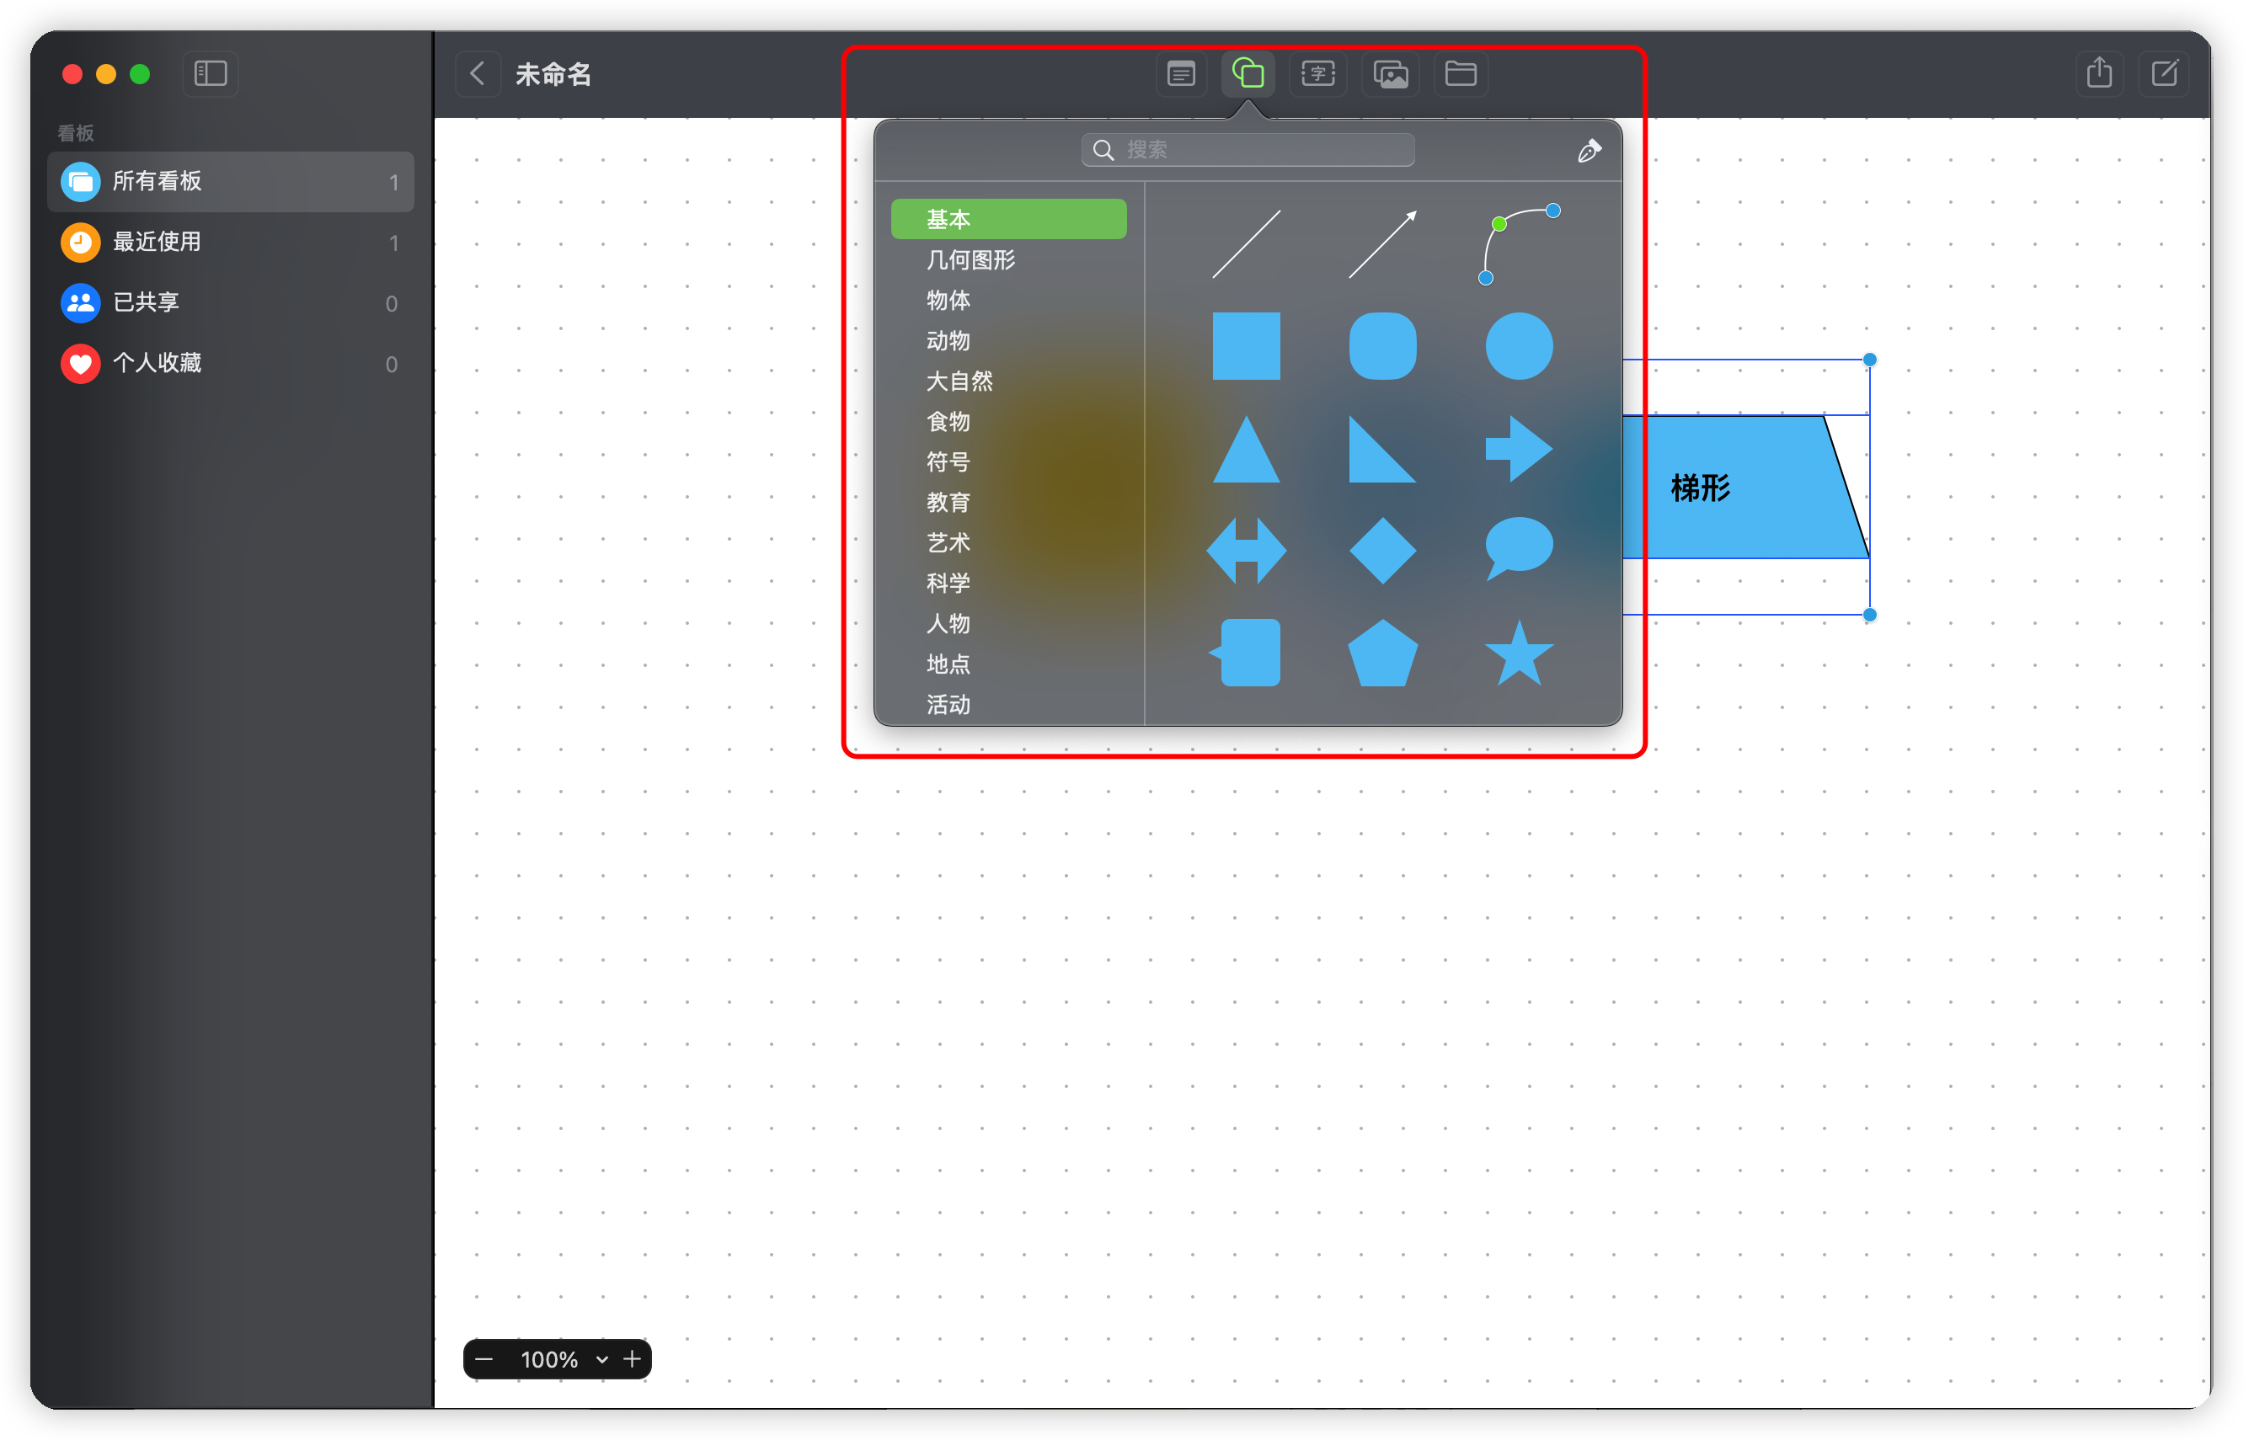Click the back chevron beside 未命名

[477, 73]
